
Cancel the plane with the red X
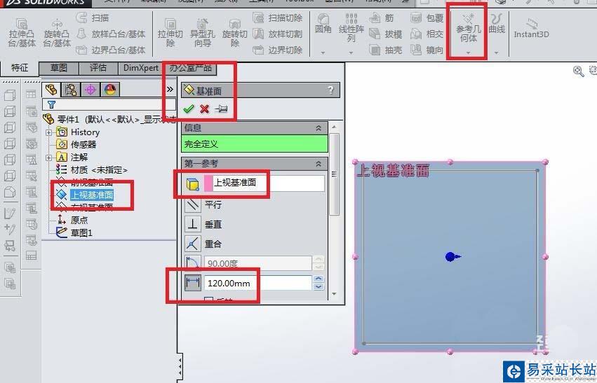tap(204, 109)
